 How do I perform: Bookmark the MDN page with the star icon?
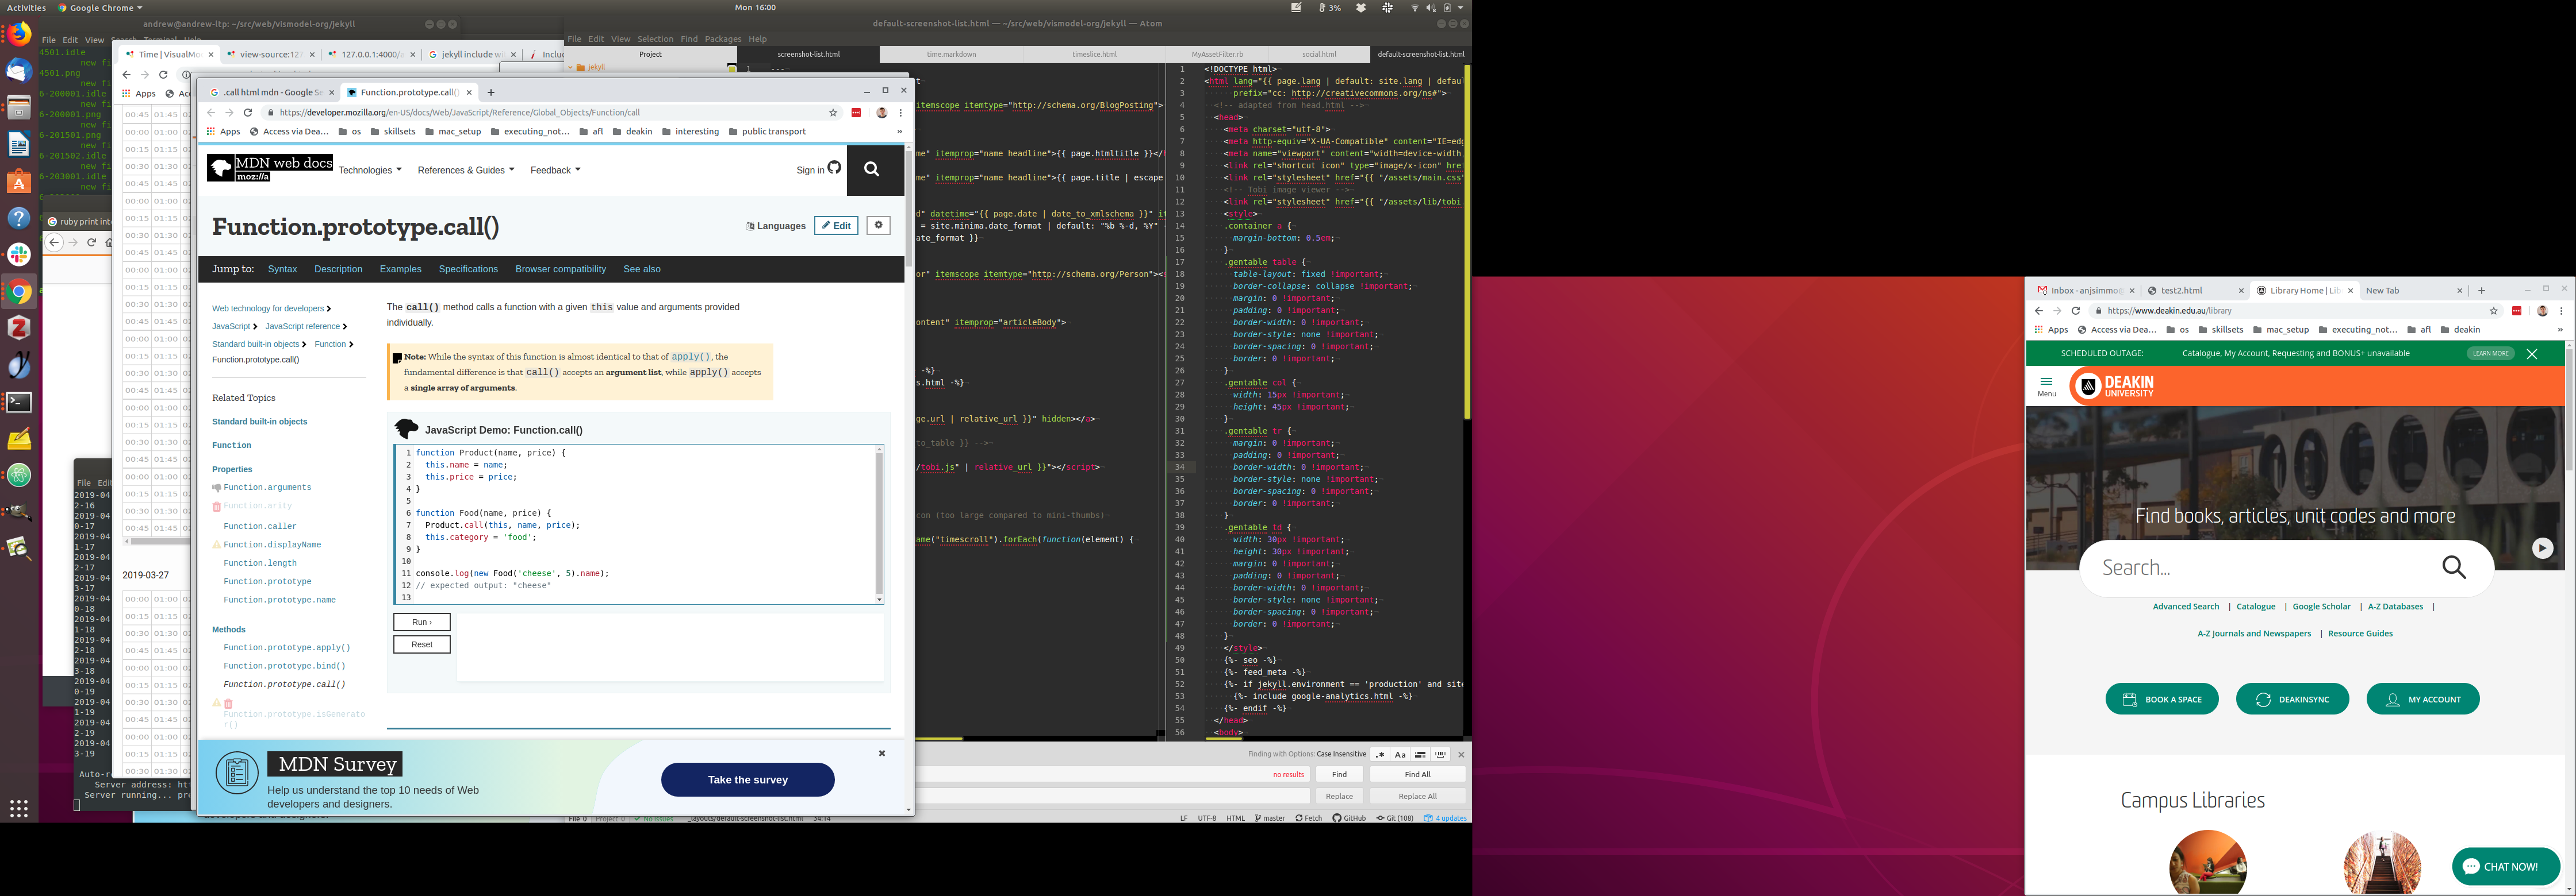[x=833, y=113]
